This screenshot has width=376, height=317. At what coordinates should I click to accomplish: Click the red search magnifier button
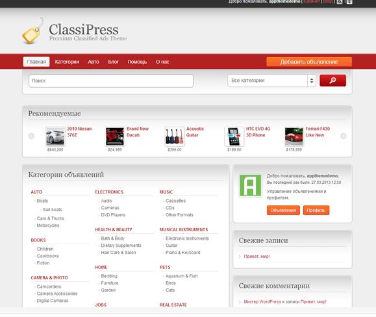[332, 81]
